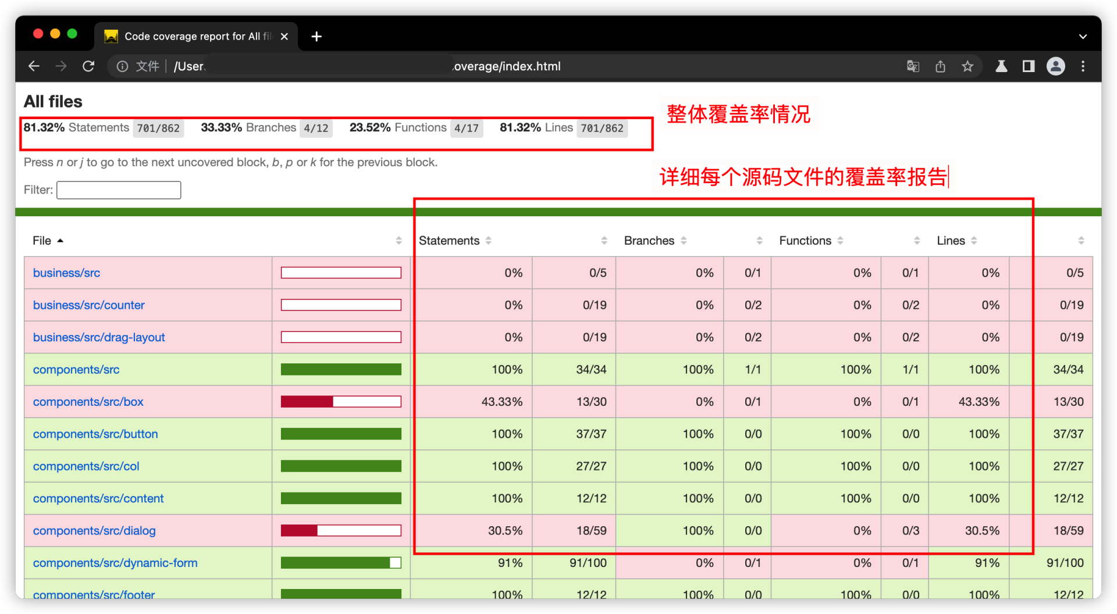Click the share icon in address bar
This screenshot has width=1117, height=614.
click(x=940, y=66)
